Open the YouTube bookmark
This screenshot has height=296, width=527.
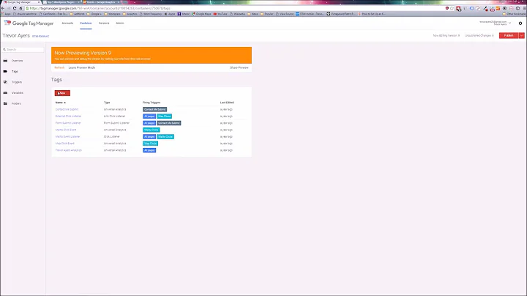[220, 14]
